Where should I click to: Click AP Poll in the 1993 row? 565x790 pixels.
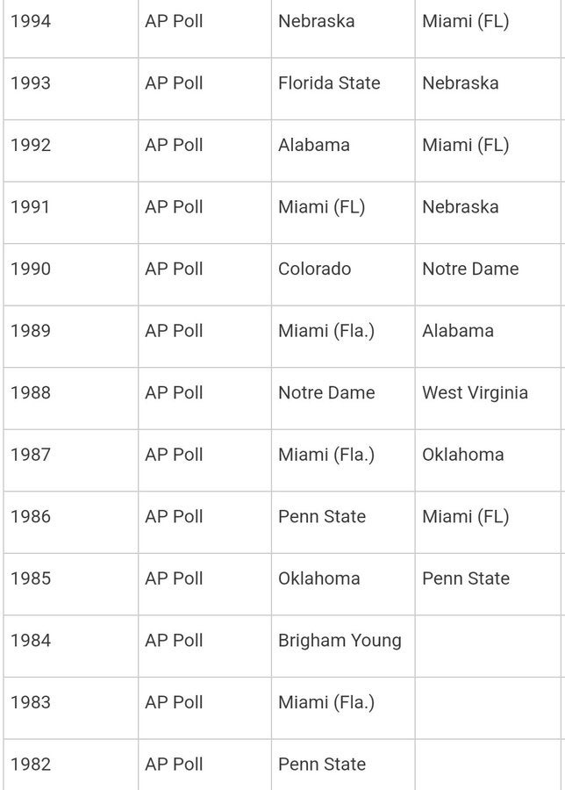point(174,83)
